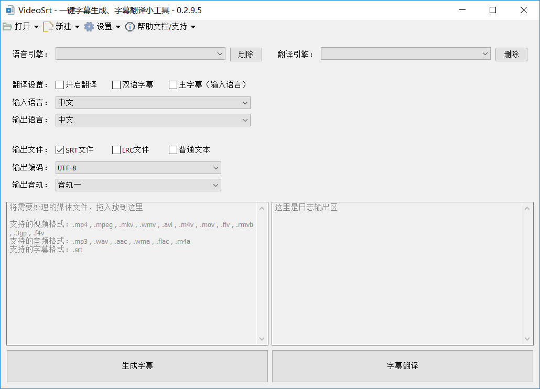Click the new file icon in toolbar
Screen dimensions: 540x389
point(48,27)
